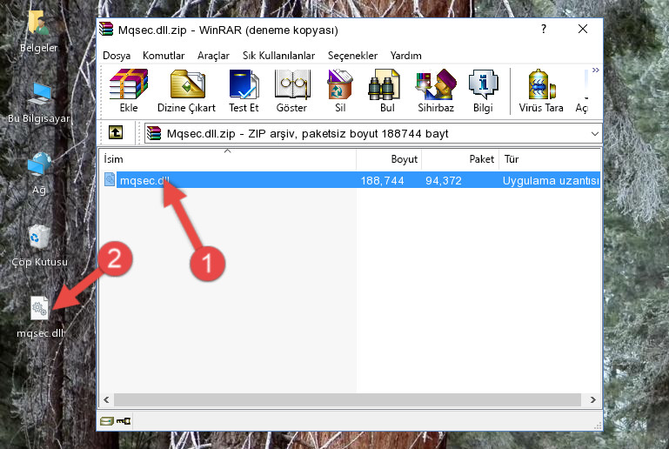This screenshot has width=669, height=449.
Task: Select the mqsec.dll row in archive
Action: click(x=351, y=180)
